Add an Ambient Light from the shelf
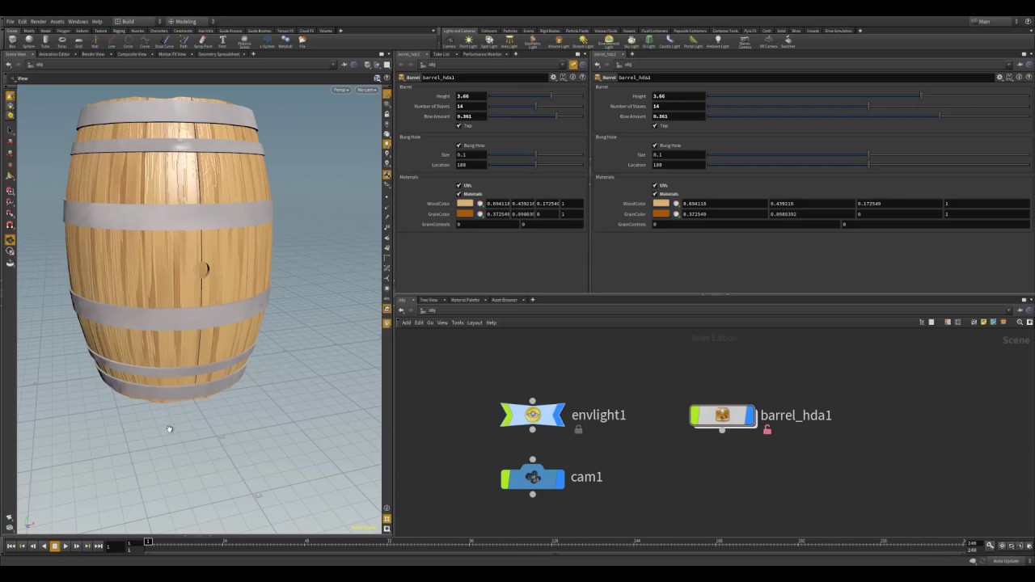The height and width of the screenshot is (582, 1035). (717, 40)
